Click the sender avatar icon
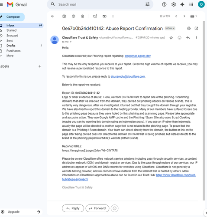Image resolution: width=207 pixels, height=217 pixels. pyautogui.click(x=55, y=40)
